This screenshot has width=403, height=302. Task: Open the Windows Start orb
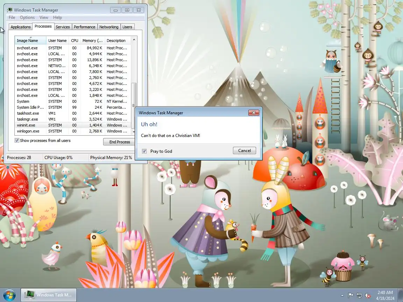pyautogui.click(x=9, y=295)
